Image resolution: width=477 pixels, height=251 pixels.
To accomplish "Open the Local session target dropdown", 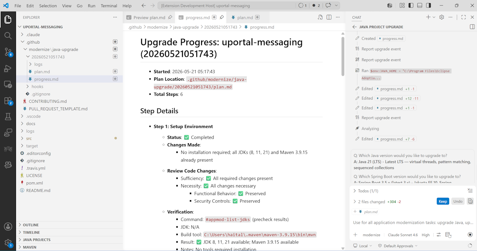I will click(x=363, y=246).
